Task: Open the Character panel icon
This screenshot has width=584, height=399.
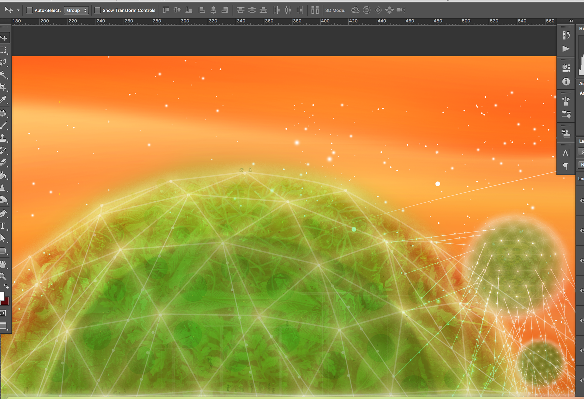Action: pos(566,153)
